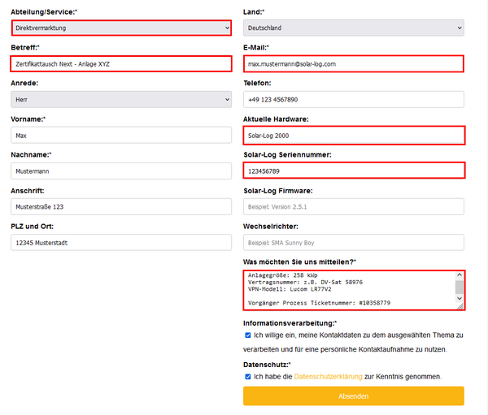Click the E-Mail input field
The height and width of the screenshot is (415, 488).
[x=354, y=63]
